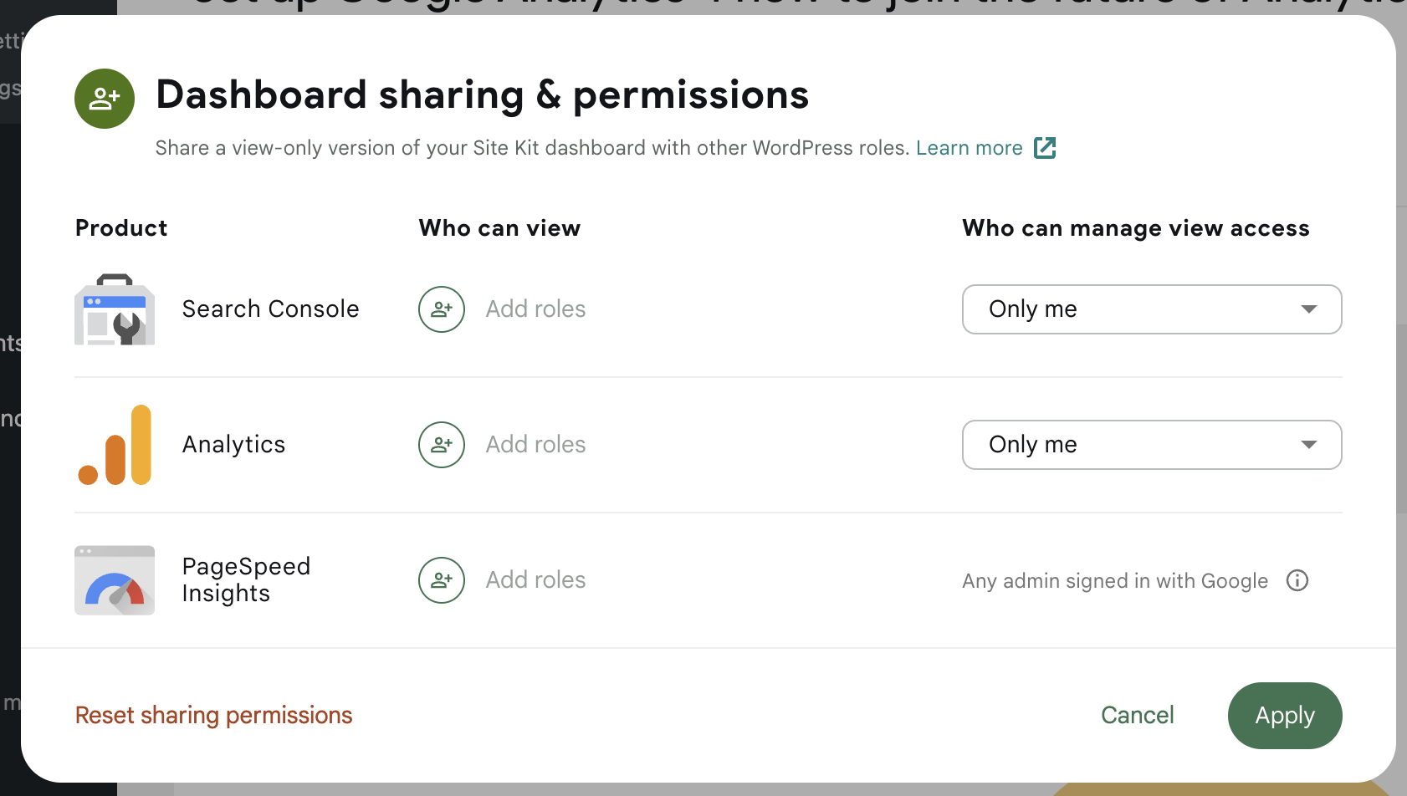Viewport: 1407px width, 796px height.
Task: Click the add-user icon for Search Console
Action: [x=442, y=309]
